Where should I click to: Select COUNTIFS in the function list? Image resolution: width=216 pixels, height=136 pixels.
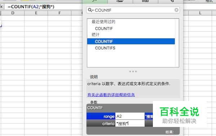(x=105, y=48)
